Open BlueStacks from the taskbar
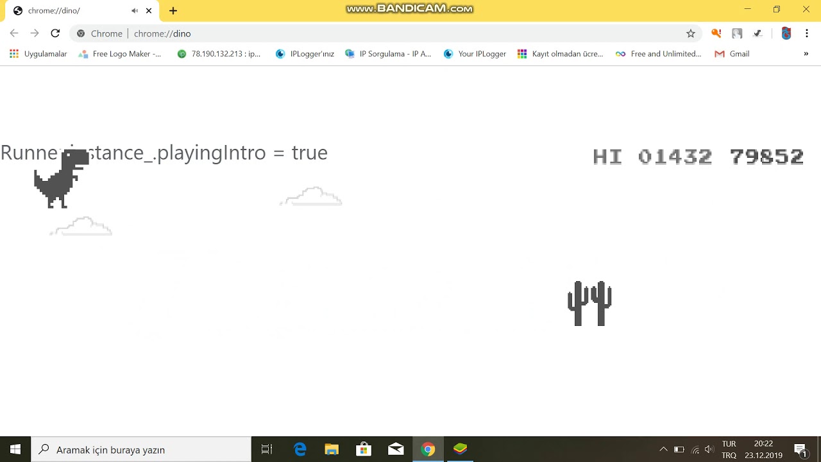 pyautogui.click(x=460, y=449)
